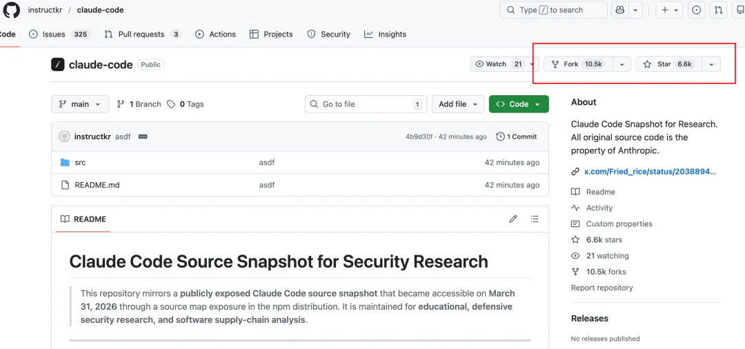Edit README with the pencil icon
This screenshot has height=349, width=745.
click(x=513, y=219)
